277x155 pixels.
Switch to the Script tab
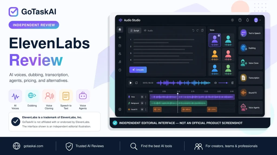(x=135, y=31)
